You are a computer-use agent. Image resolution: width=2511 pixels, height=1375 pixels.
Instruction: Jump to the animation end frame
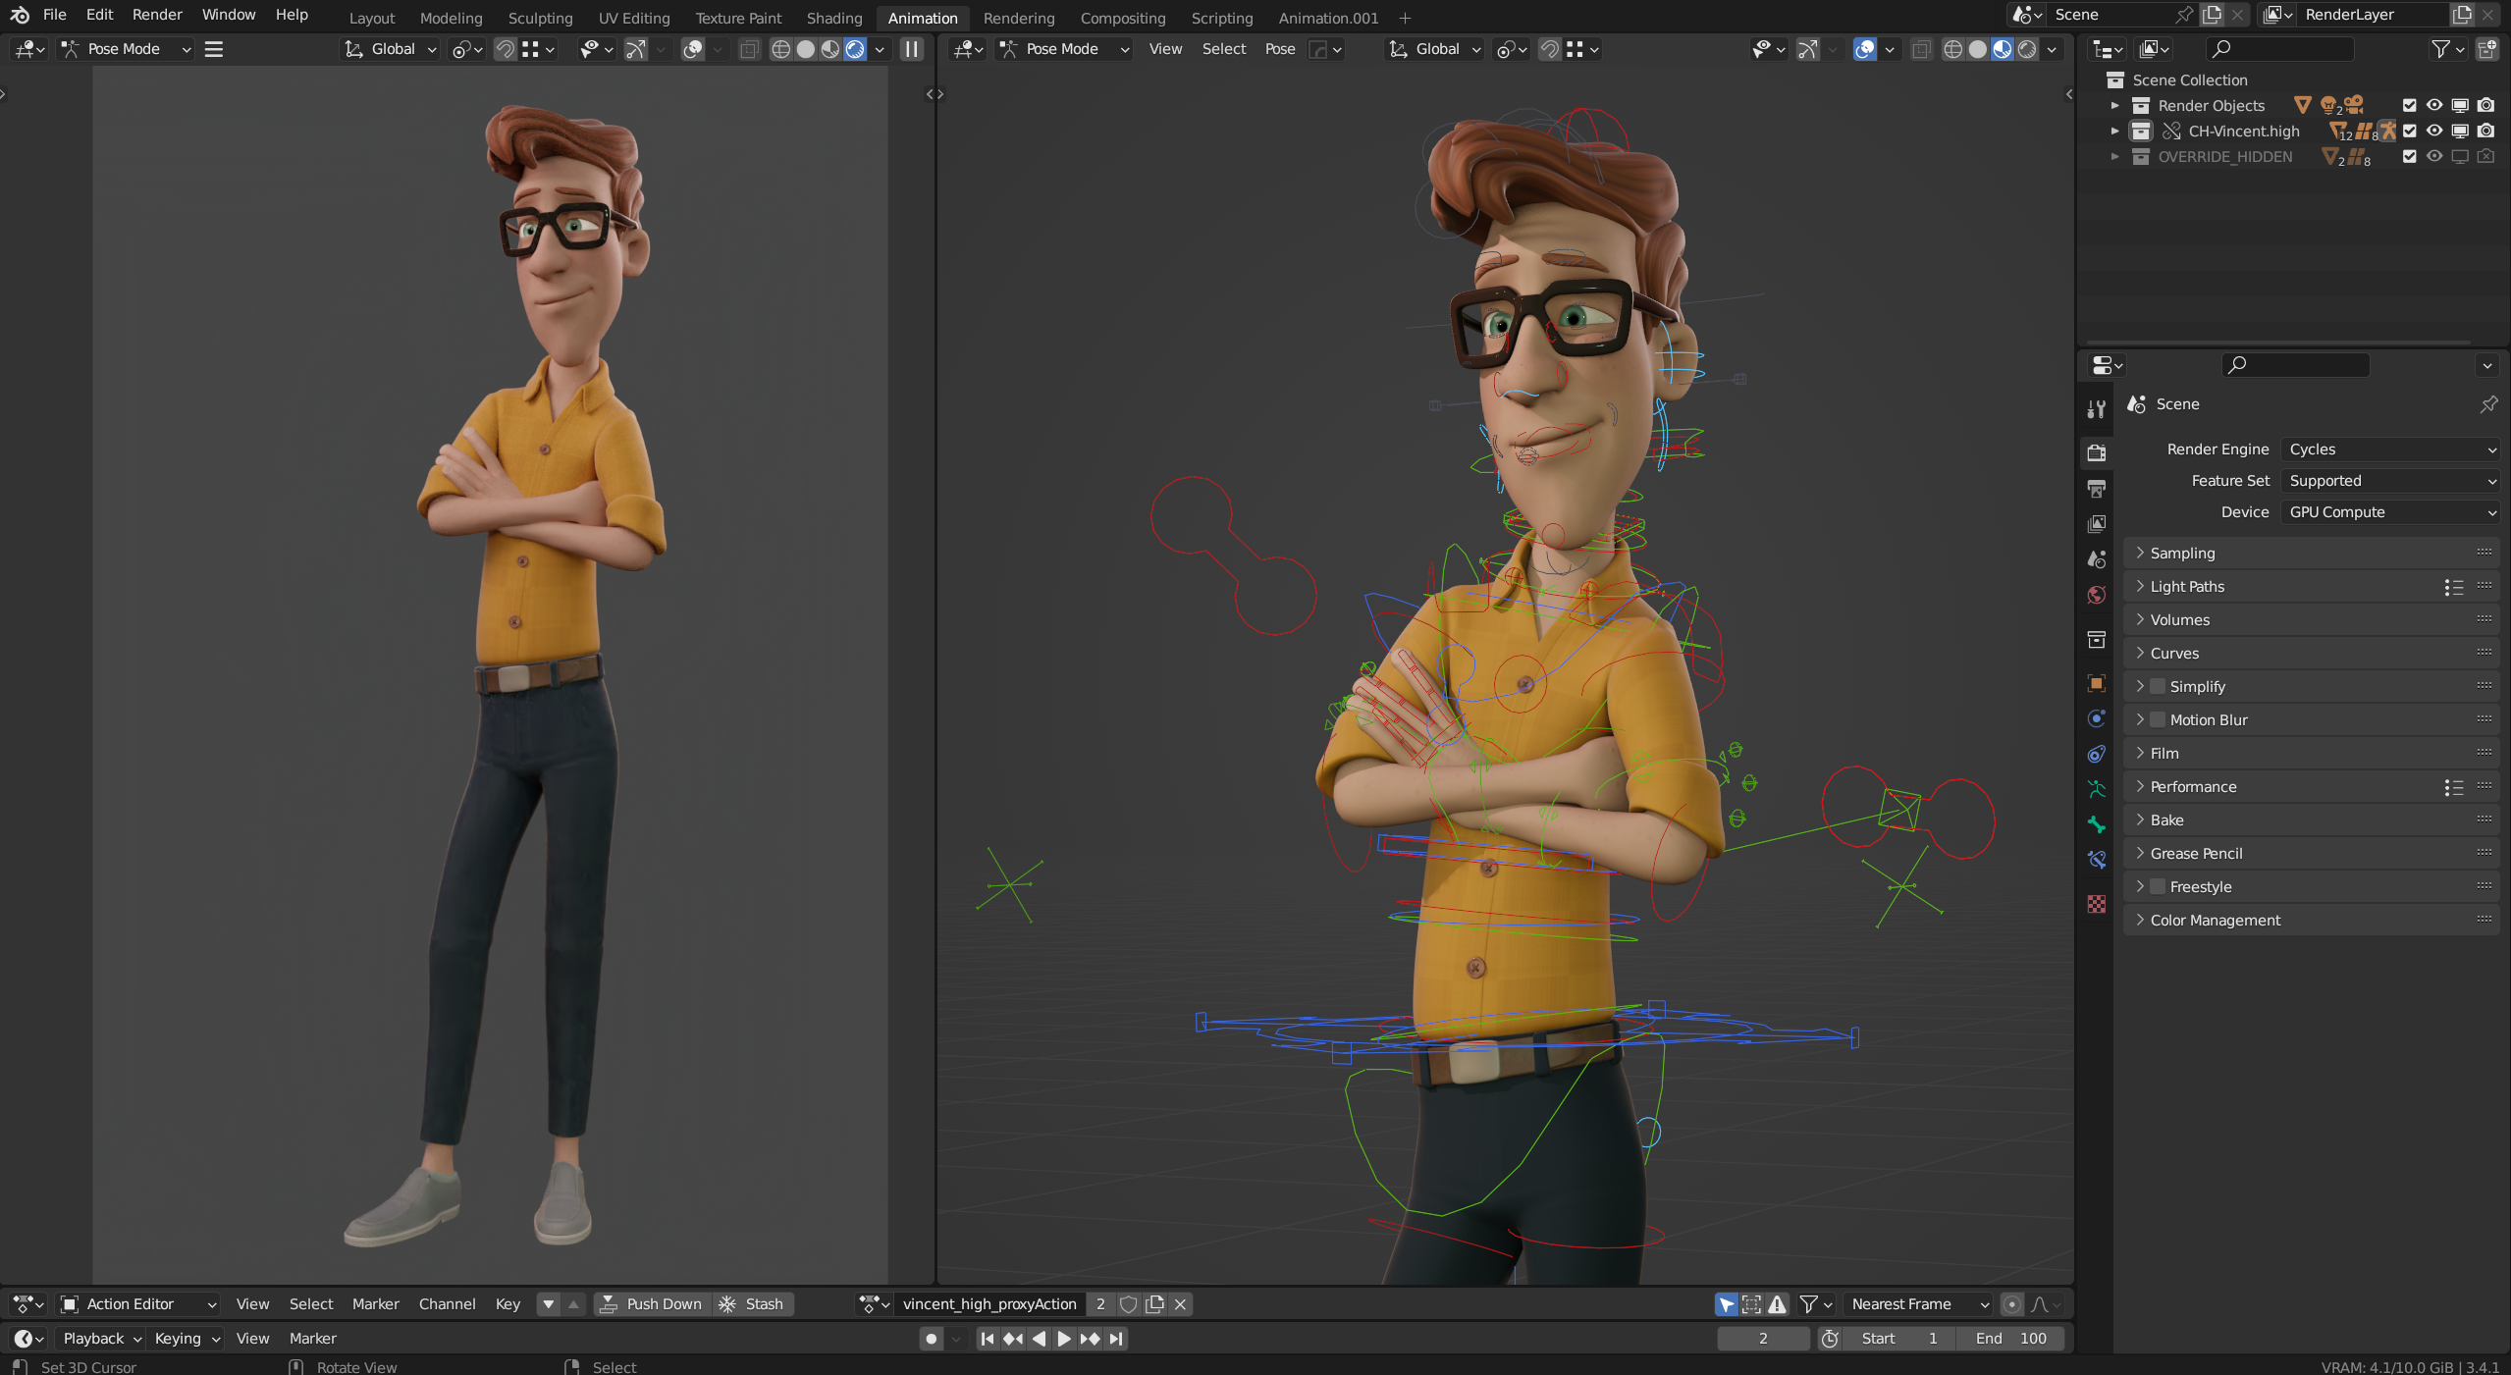1116,1338
